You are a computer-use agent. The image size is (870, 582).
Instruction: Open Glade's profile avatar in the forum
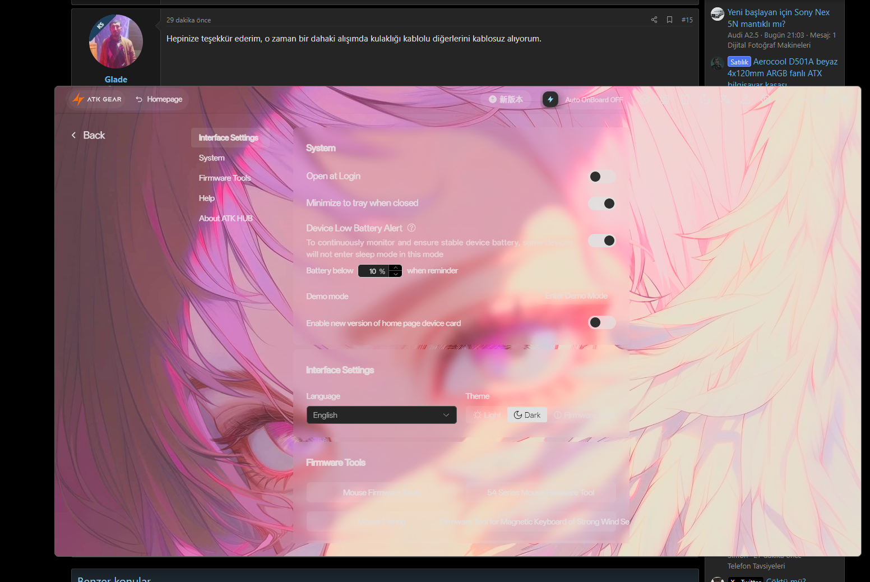point(116,41)
